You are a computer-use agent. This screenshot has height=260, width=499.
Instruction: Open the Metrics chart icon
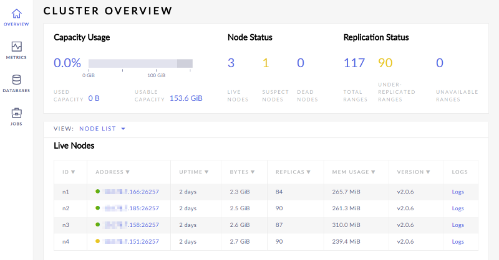(16, 47)
